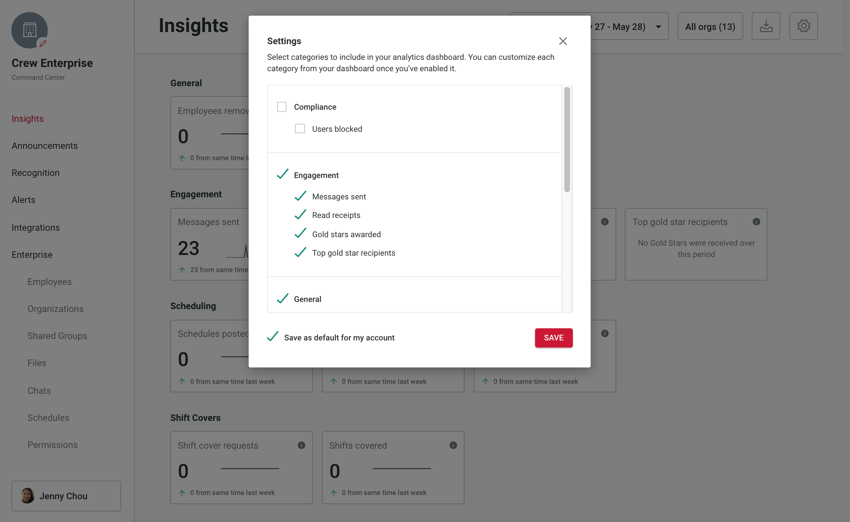Click the red SAVE button

tap(554, 338)
